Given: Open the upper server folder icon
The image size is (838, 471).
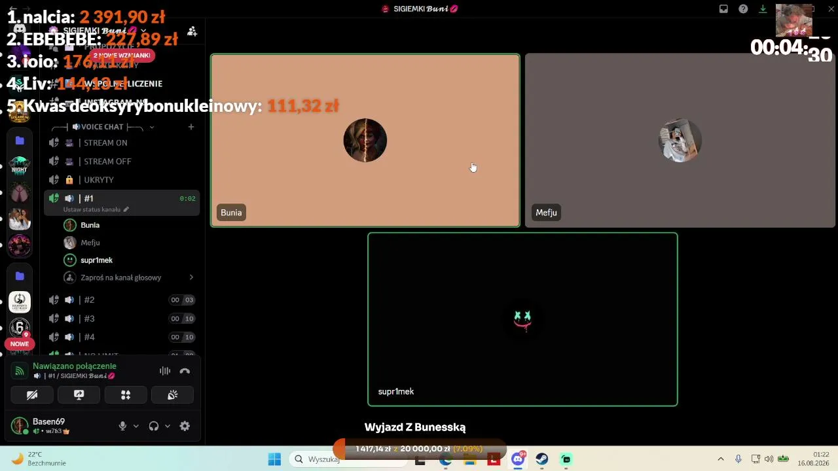Looking at the screenshot, I should coord(20,141).
